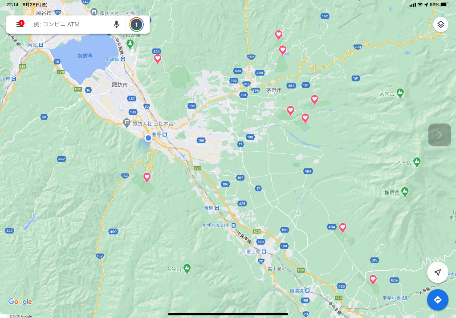The width and height of the screenshot is (456, 318).
Task: Tap the 諏訪湖 lake label
Action: pyautogui.click(x=85, y=56)
